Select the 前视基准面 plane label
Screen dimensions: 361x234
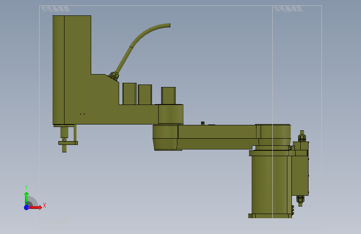tap(55, 9)
